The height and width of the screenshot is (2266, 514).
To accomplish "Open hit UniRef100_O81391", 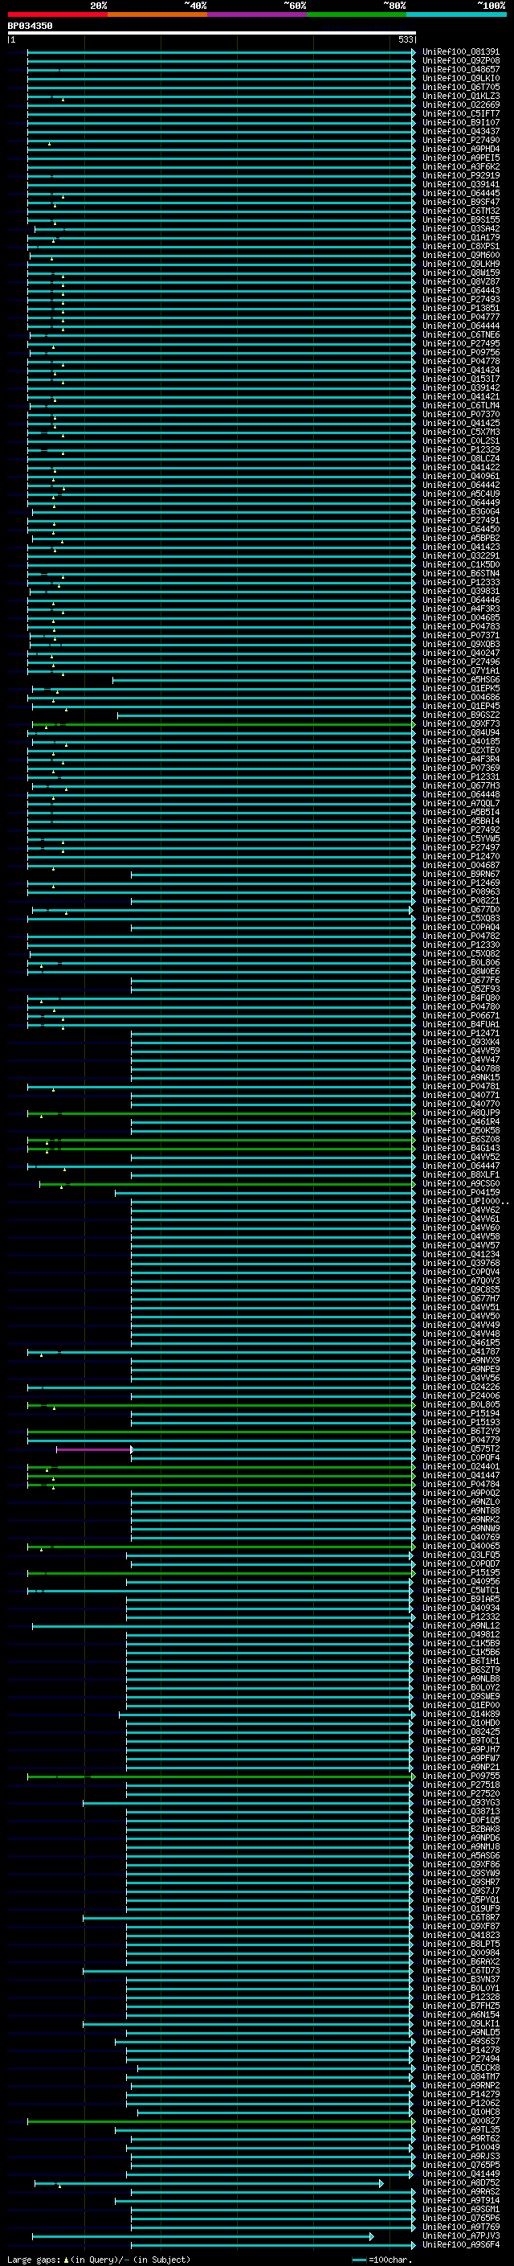I will coord(461,52).
